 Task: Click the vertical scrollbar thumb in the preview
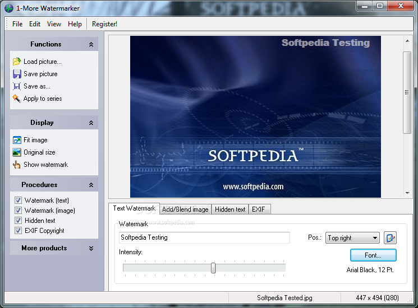click(x=407, y=92)
